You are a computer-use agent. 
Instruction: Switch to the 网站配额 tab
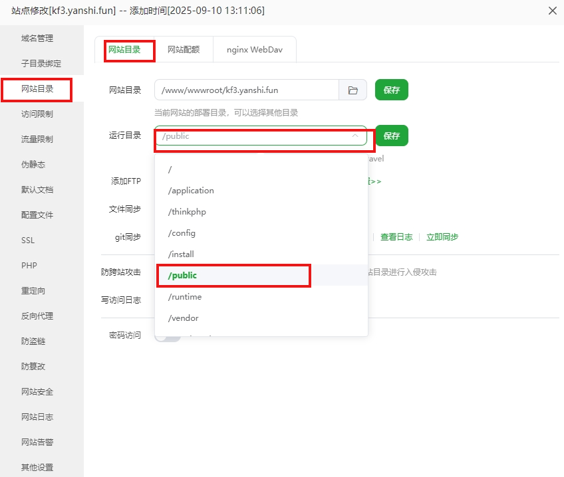(184, 49)
